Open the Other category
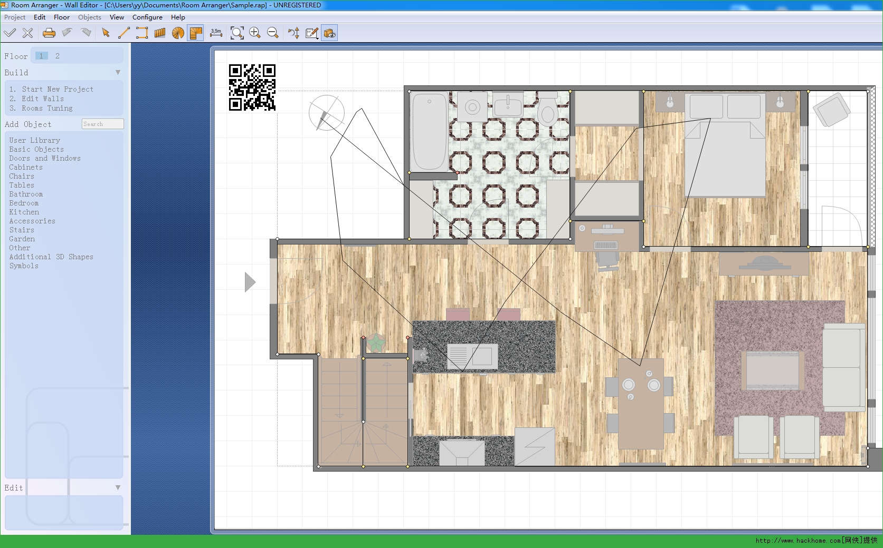The height and width of the screenshot is (548, 883). click(x=20, y=248)
